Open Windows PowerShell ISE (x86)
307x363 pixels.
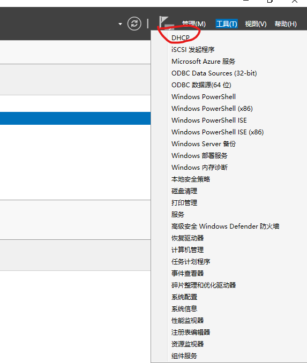coord(218,132)
